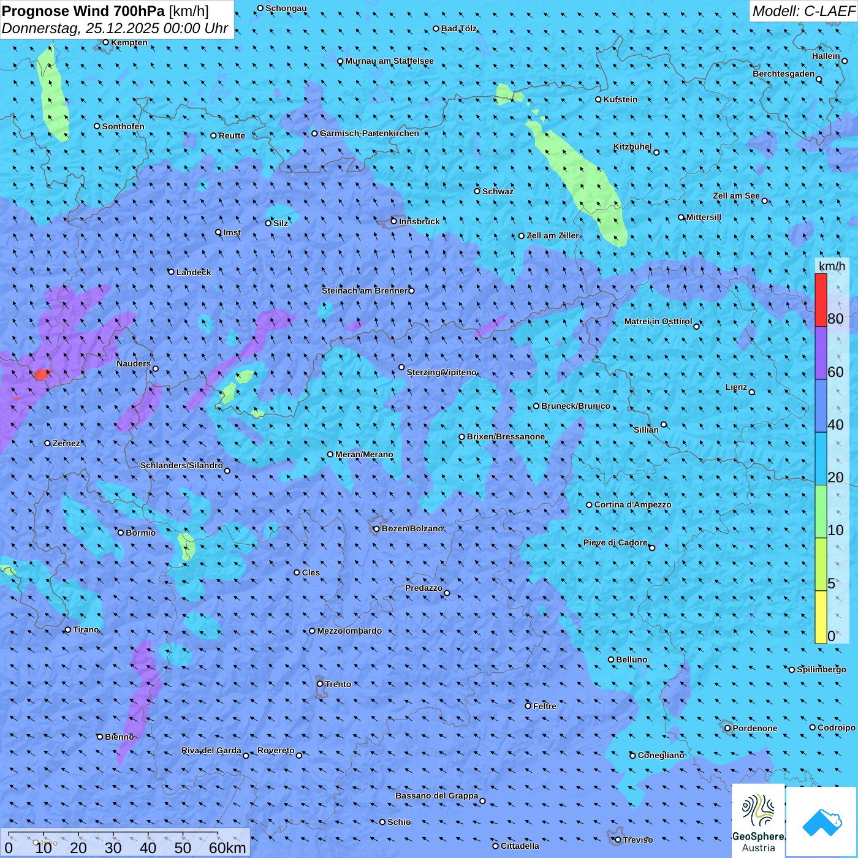Image resolution: width=858 pixels, height=858 pixels.
Task: Click the Schongau label
Action: click(286, 9)
